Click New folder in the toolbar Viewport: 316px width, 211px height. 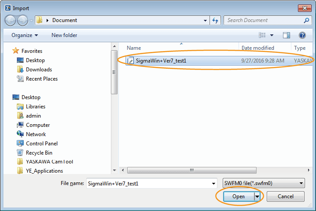[64, 35]
